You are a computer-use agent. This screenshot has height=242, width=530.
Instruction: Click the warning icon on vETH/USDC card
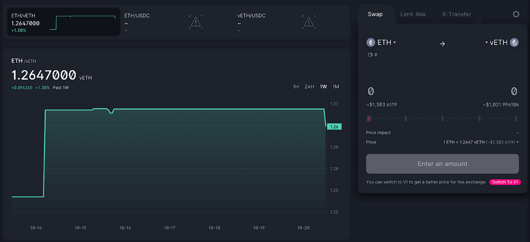point(309,22)
